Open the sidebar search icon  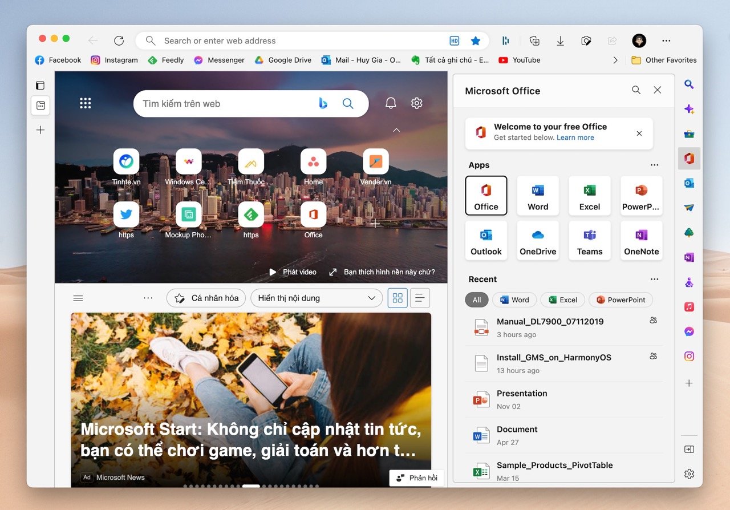point(689,84)
